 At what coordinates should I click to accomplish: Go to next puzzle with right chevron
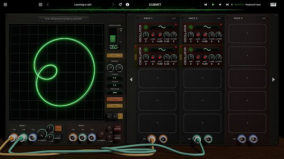pos(113,4)
